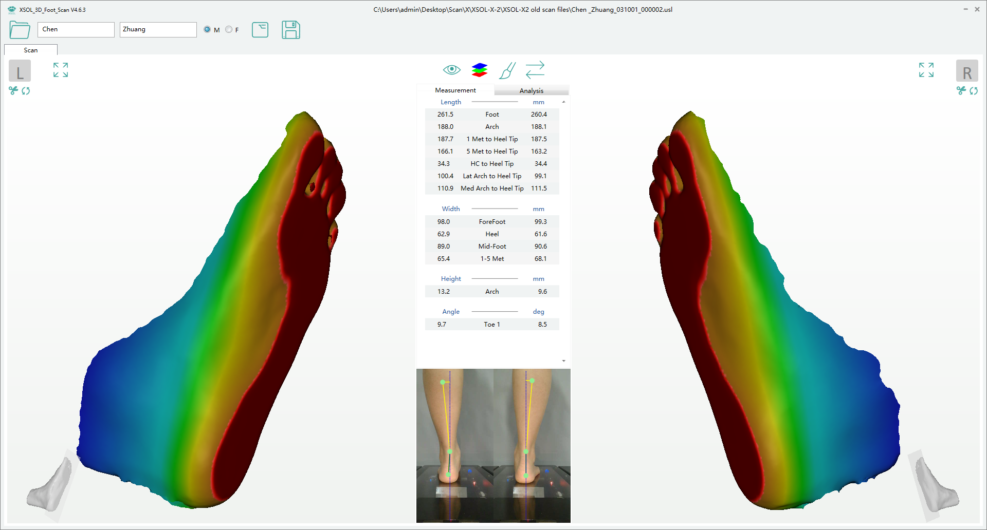Click the new scan window icon
The height and width of the screenshot is (530, 987).
[x=260, y=30]
